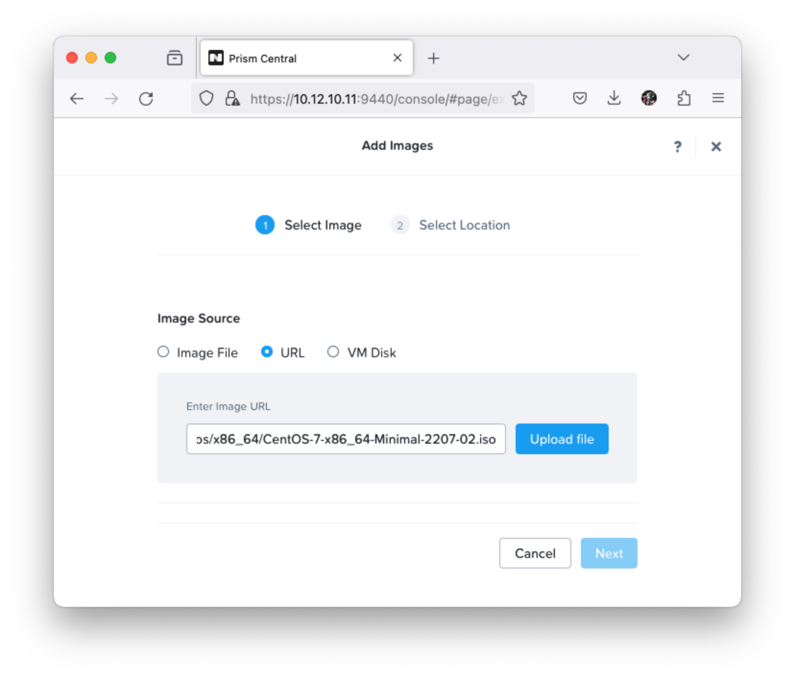Open help for Add Images dialog

(x=677, y=146)
